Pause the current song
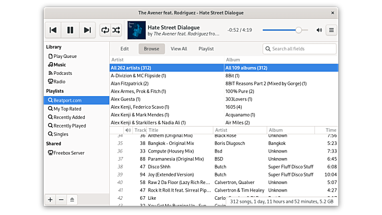 (70, 30)
